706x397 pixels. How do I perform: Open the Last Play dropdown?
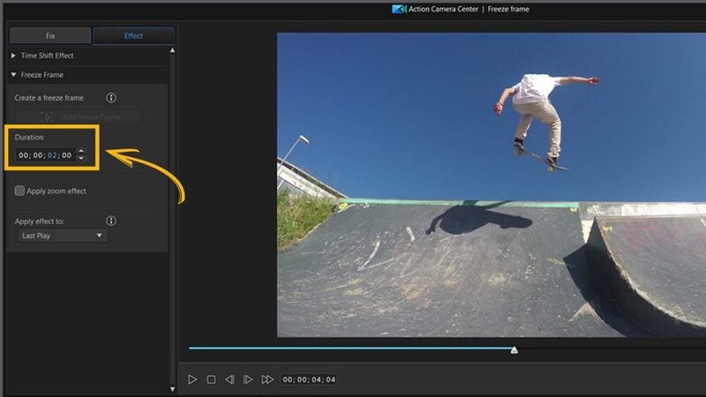(63, 236)
